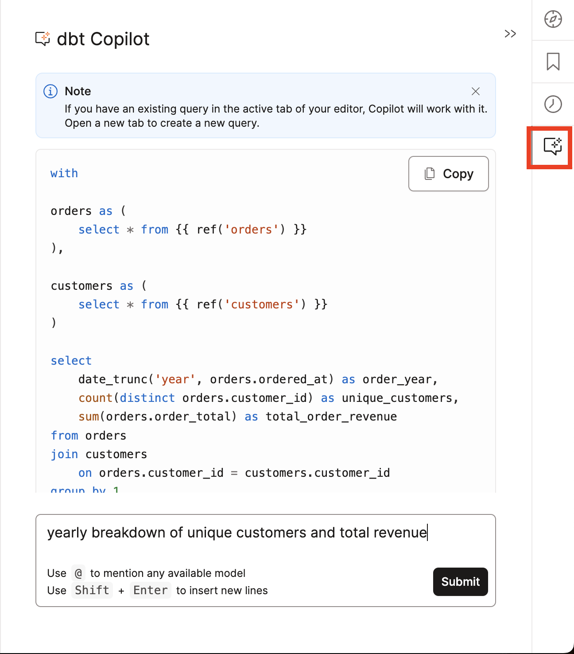Click the @ mention key hint
574x654 pixels.
click(78, 573)
